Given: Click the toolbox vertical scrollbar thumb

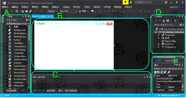Looking at the screenshot, I should click(x=29, y=33).
